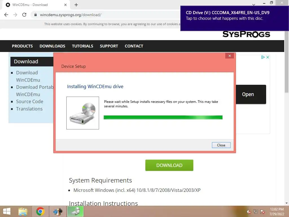Click the AdChoices triangle icon
289x217 pixels.
pos(263,57)
